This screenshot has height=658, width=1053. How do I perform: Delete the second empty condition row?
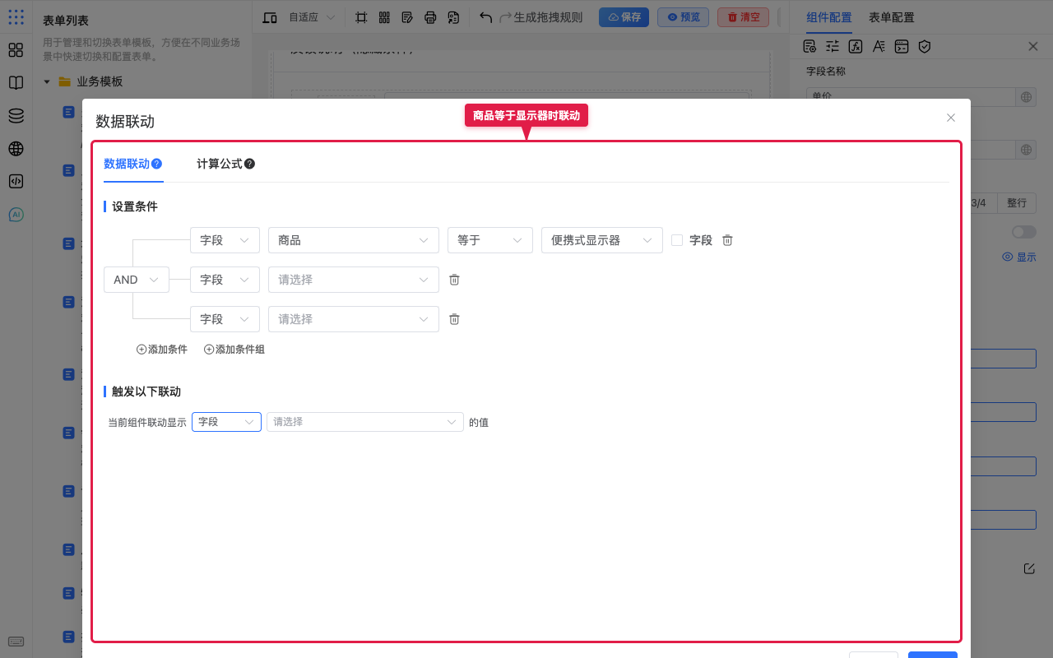tap(454, 280)
